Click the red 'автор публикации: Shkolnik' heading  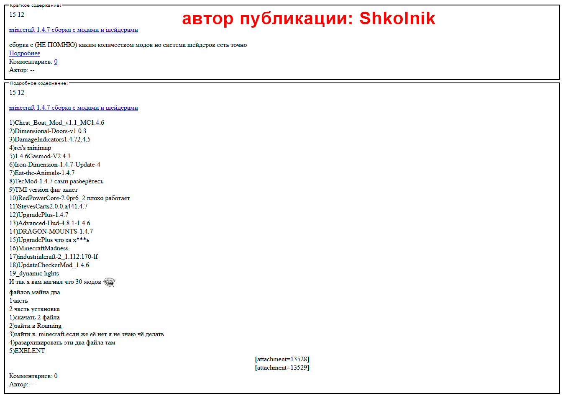[308, 18]
